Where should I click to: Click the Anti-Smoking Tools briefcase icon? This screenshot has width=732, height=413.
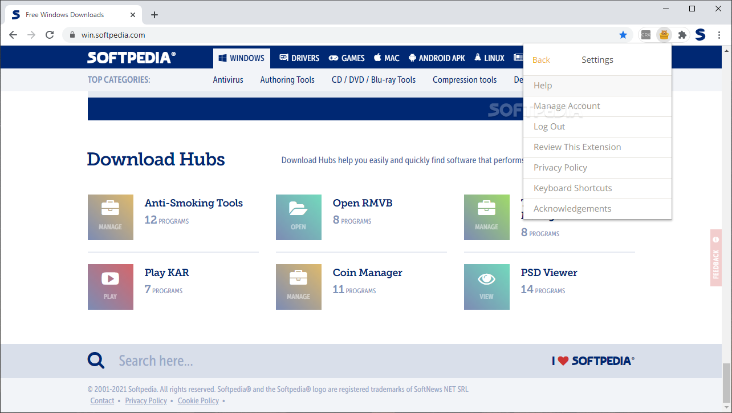pyautogui.click(x=111, y=217)
